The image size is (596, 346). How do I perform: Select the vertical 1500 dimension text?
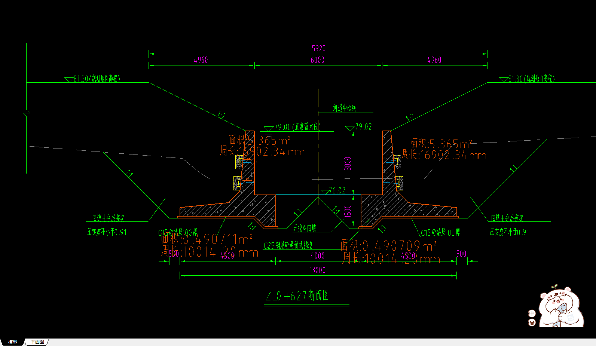[x=348, y=211]
